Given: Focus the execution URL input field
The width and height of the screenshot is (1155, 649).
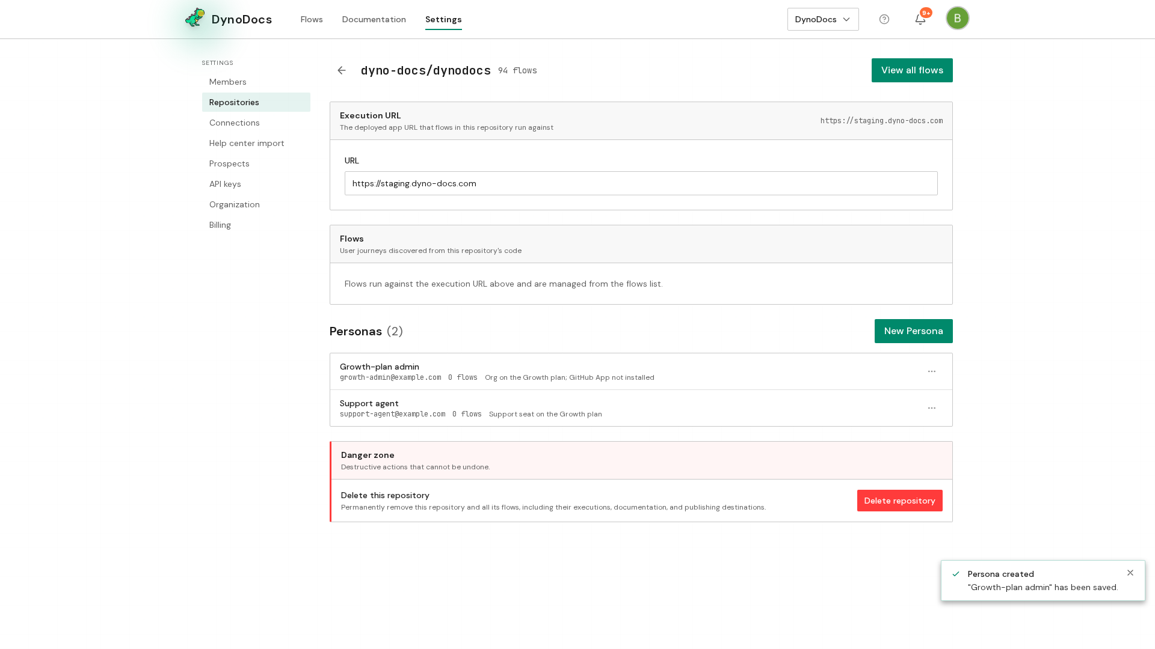Looking at the screenshot, I should pyautogui.click(x=641, y=183).
